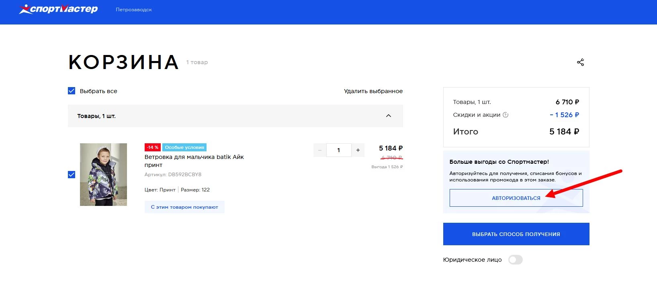The width and height of the screenshot is (657, 289).
Task: Click the 'Выгода 1 526 ₽' text
Action: click(x=387, y=167)
